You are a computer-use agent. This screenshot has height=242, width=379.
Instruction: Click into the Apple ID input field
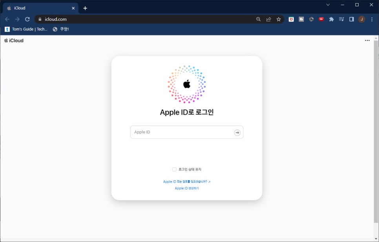tap(187, 132)
